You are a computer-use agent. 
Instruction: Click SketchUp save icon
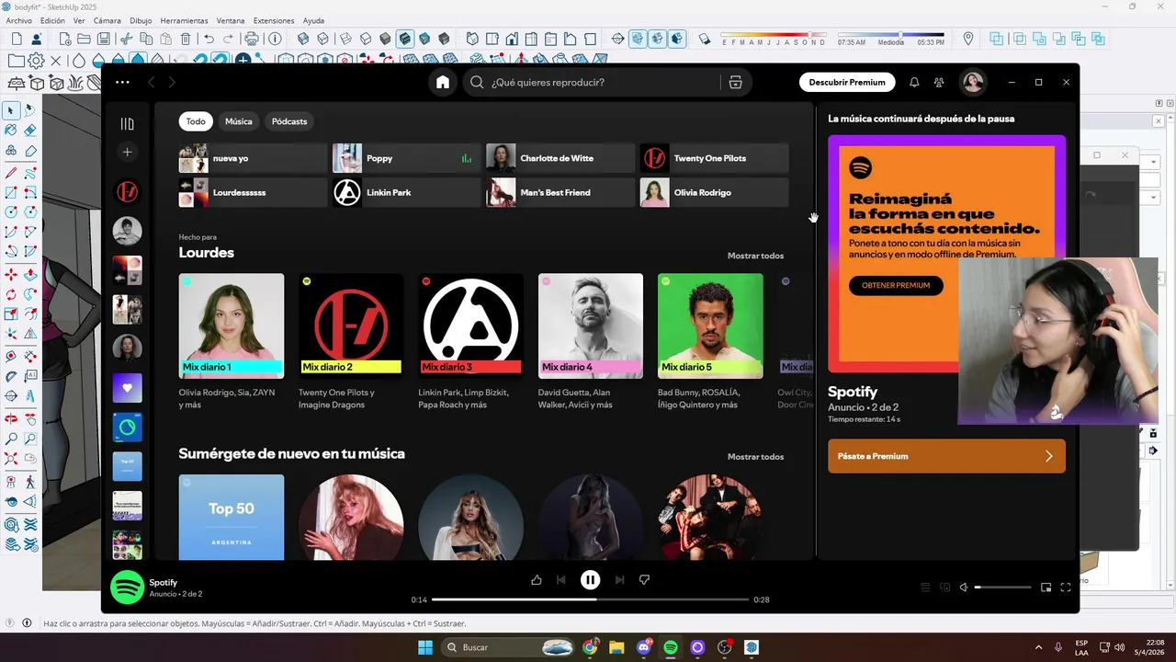[x=104, y=39]
